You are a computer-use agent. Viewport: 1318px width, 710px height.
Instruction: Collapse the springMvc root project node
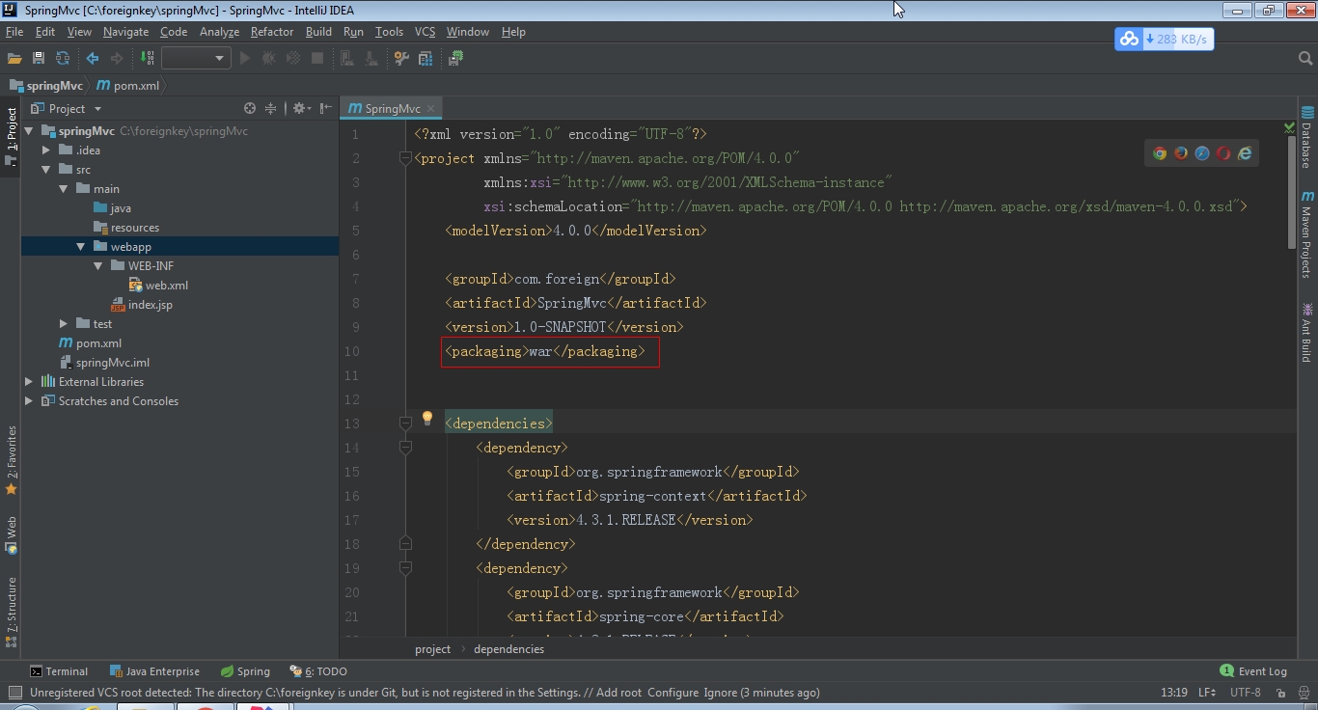pos(29,131)
